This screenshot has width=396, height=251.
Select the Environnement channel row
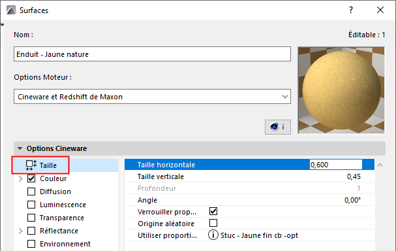tap(66, 244)
